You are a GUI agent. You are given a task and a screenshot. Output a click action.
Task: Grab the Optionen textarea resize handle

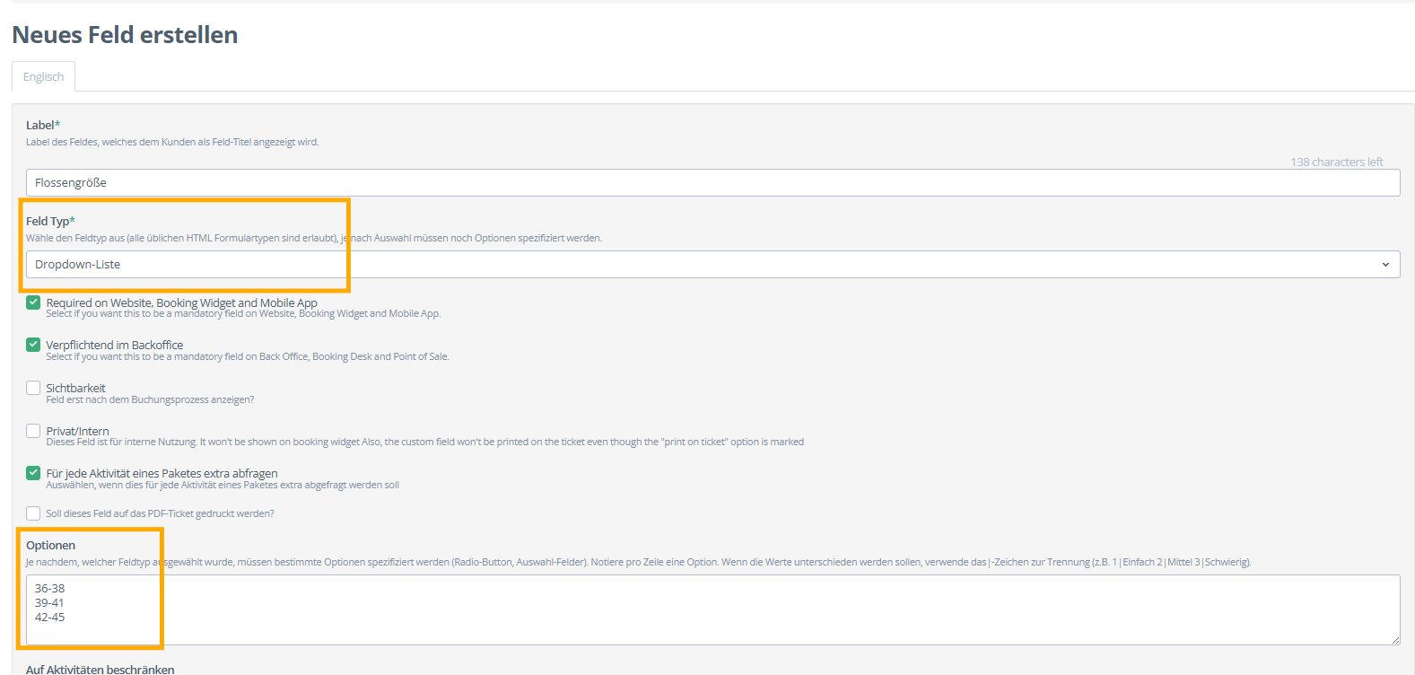click(1395, 640)
